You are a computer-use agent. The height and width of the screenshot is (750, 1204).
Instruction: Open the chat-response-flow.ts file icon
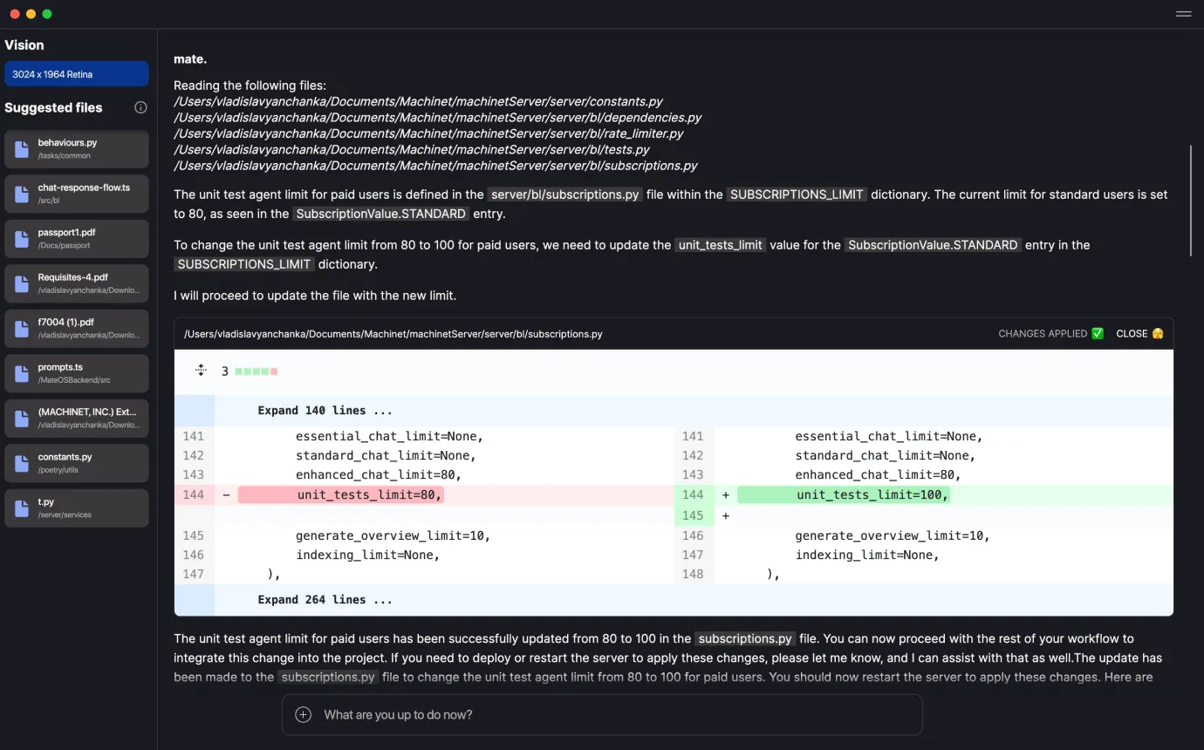pyautogui.click(x=22, y=193)
